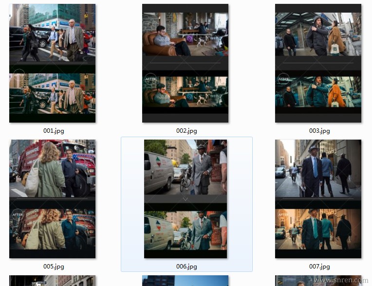Click the 006.jpg file name label
Screen dimensions: 372x286
pos(186,267)
